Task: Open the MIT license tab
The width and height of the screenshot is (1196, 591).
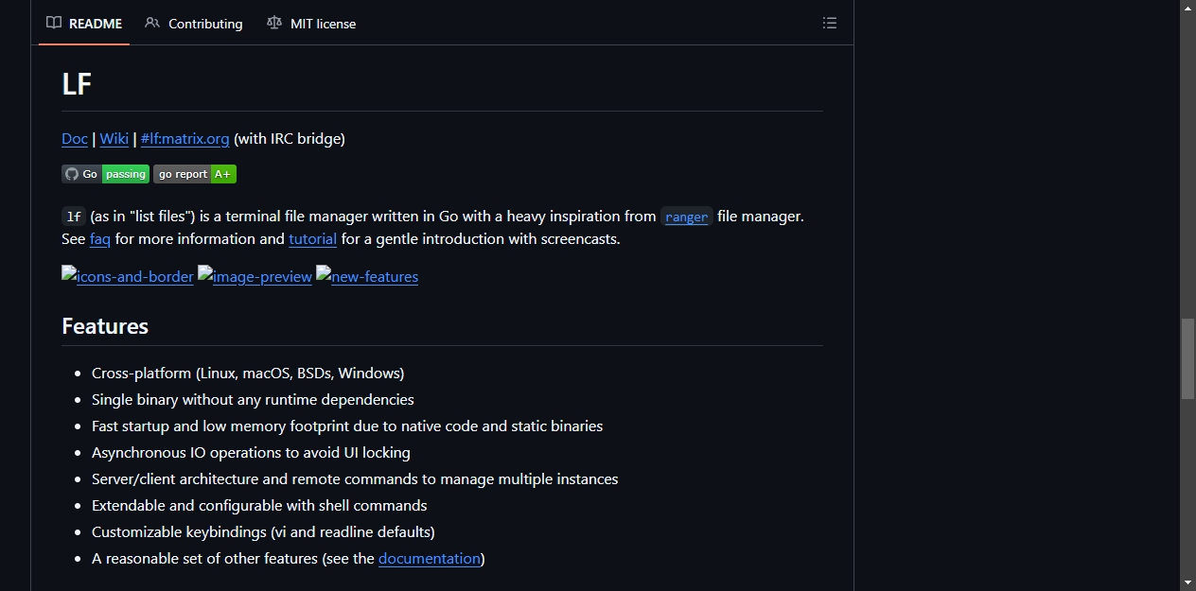Action: click(x=311, y=24)
